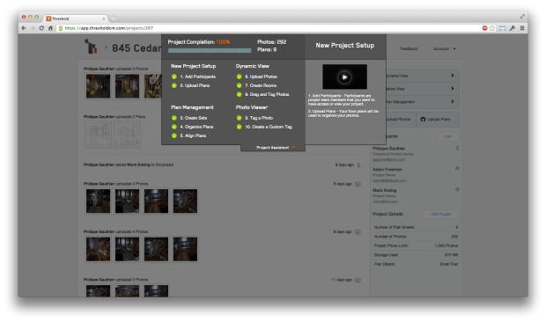
Task: Open first thumbnail in the top '3 Photos' upload
Action: click(99, 86)
